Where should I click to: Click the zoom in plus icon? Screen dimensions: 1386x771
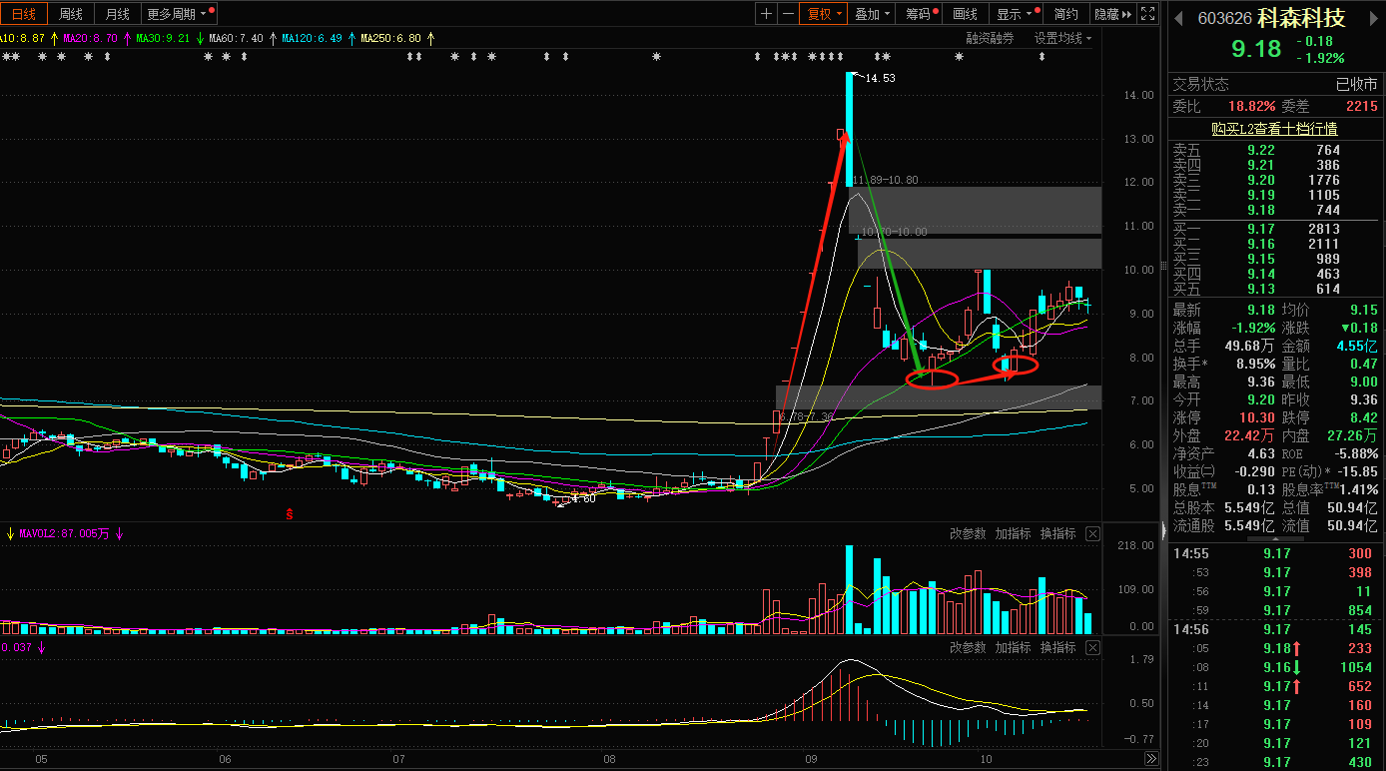[766, 14]
